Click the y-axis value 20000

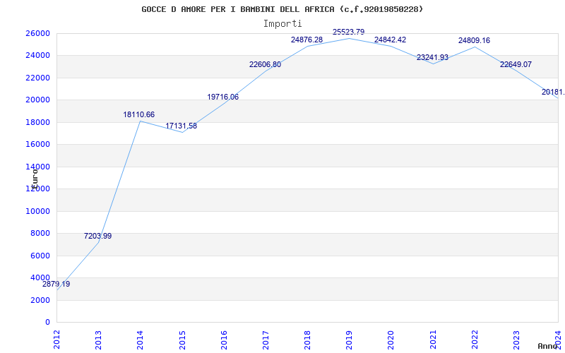point(37,100)
